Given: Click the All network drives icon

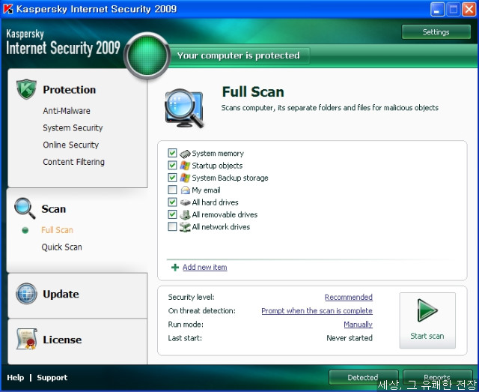Looking at the screenshot, I should coord(185,227).
